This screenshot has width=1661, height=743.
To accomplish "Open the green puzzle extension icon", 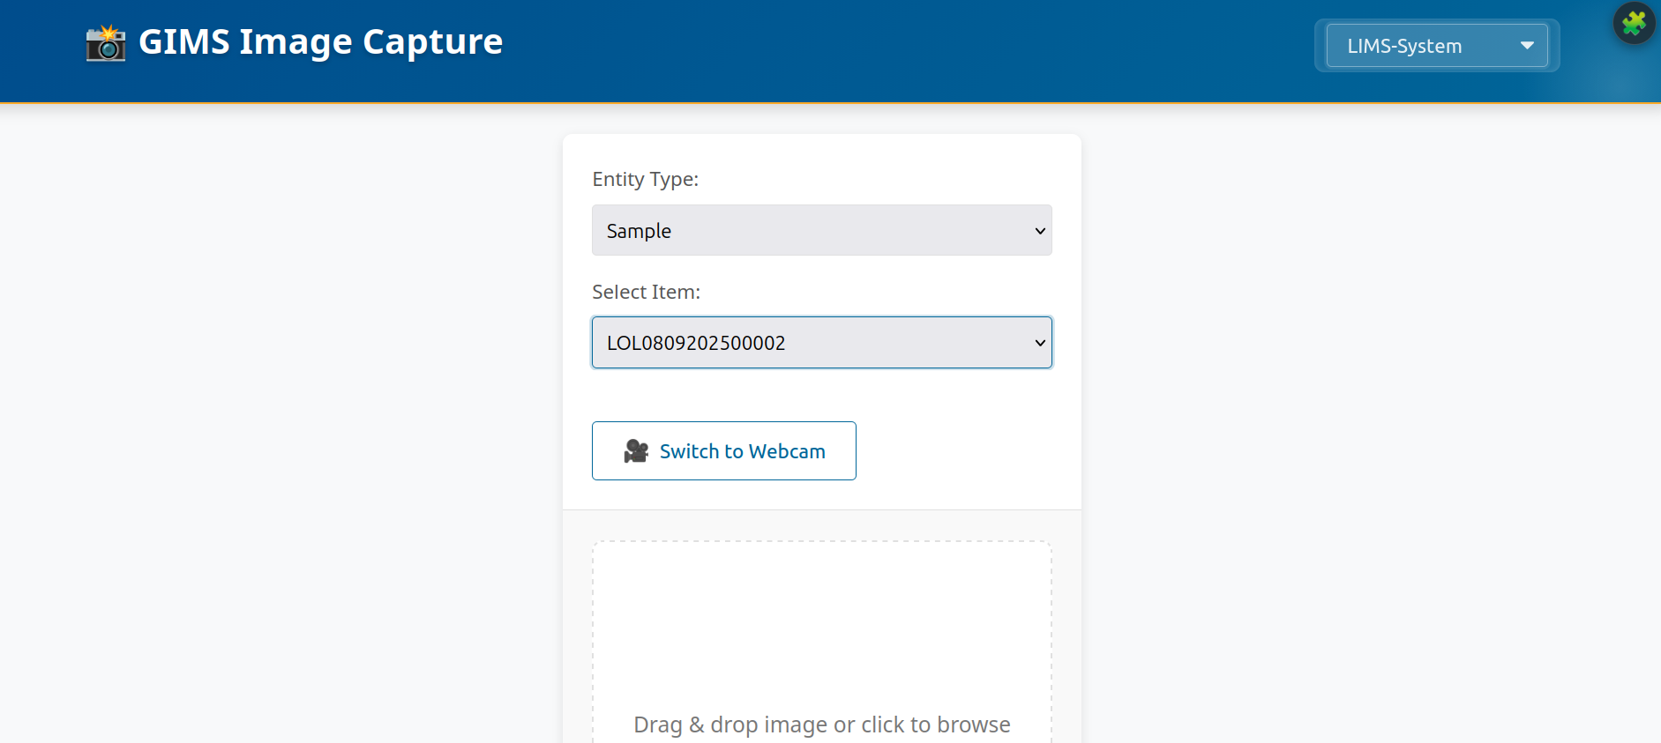I will (x=1634, y=23).
